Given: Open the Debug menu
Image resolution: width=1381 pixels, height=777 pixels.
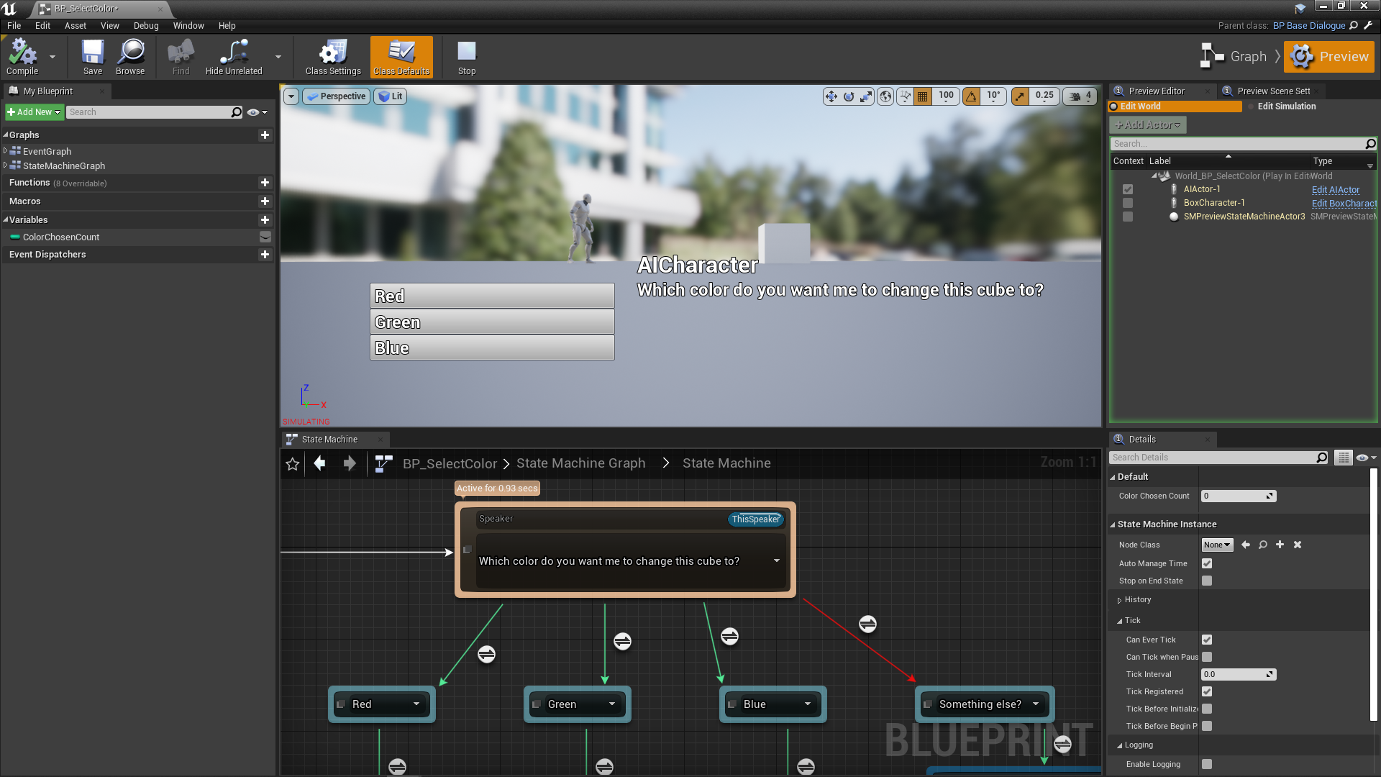Looking at the screenshot, I should (x=146, y=26).
